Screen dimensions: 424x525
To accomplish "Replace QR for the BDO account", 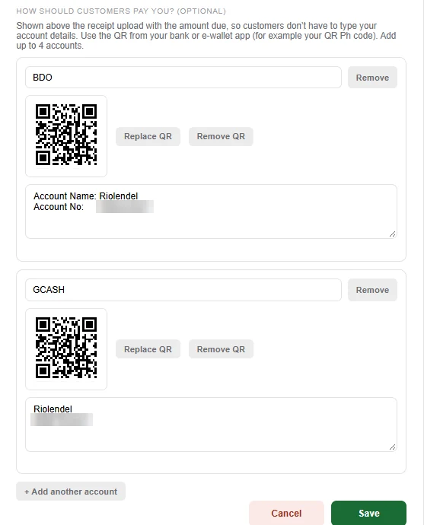I will [148, 136].
